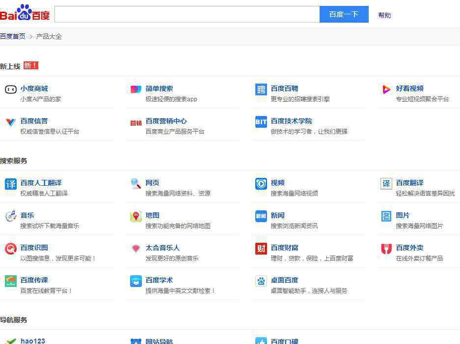Image resolution: width=460 pixels, height=344 pixels.
Task: Focus the Baidu search input box
Action: point(187,14)
